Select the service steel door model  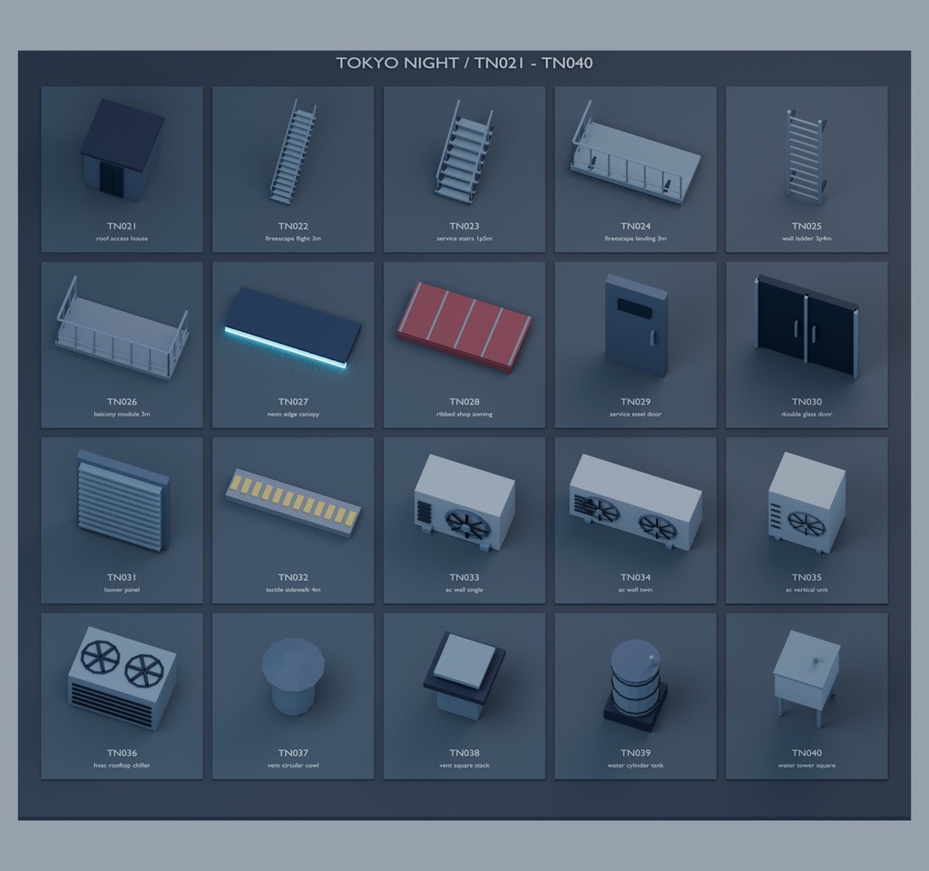pos(636,326)
